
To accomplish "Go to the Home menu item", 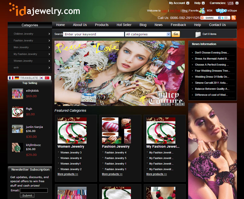I will tap(60, 25).
